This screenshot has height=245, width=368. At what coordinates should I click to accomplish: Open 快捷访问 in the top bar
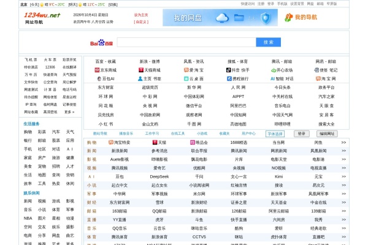[248, 4]
